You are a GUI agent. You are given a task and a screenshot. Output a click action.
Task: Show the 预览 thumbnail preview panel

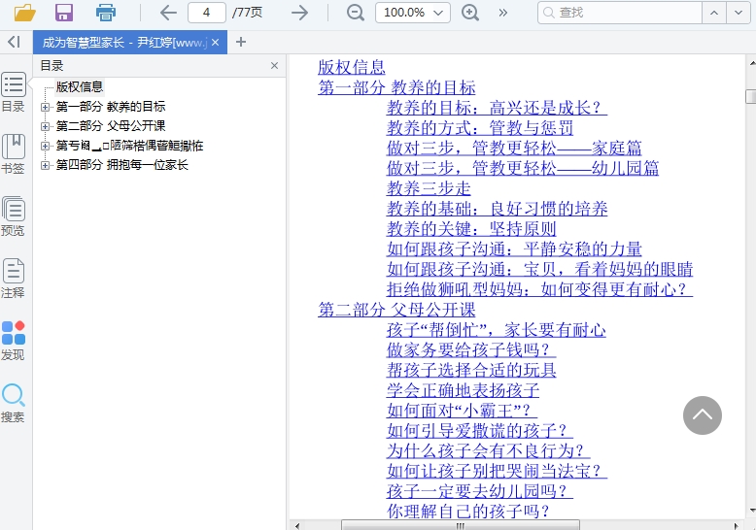tap(14, 216)
